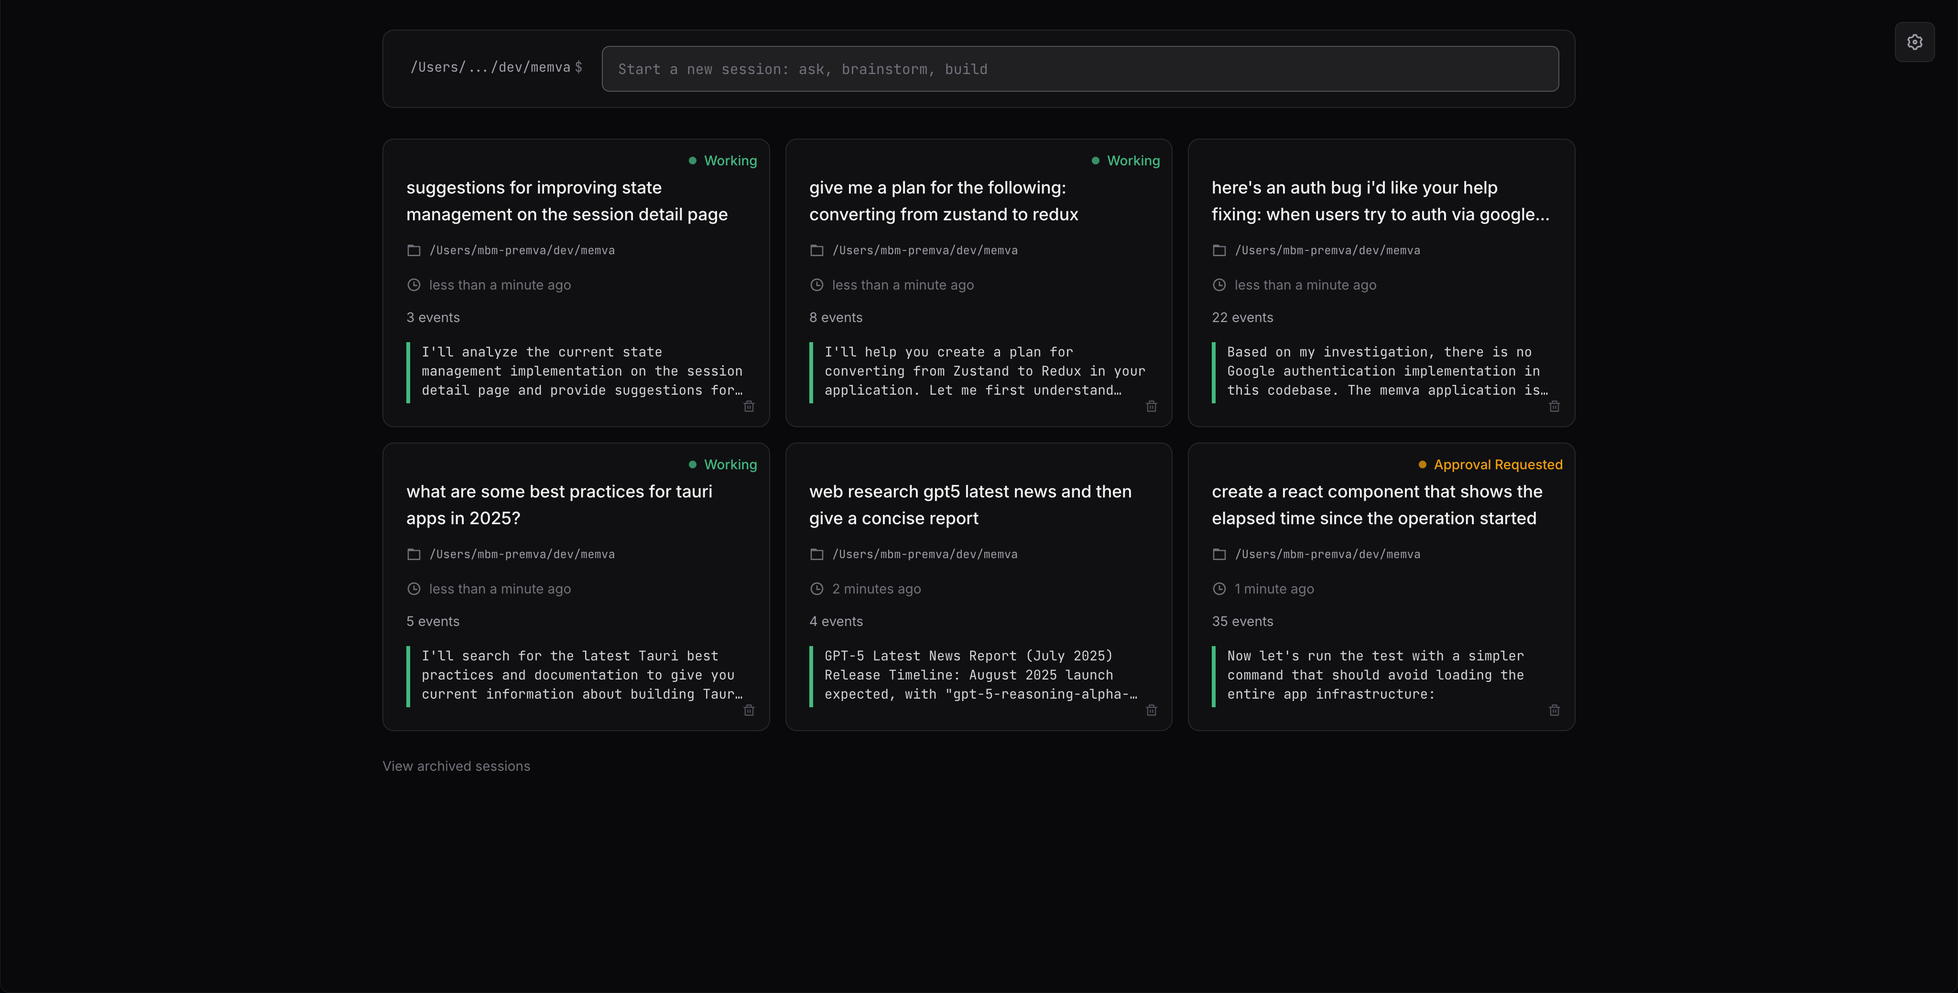Image resolution: width=1958 pixels, height=993 pixels.
Task: Open the tauri best practices session title
Action: [559, 505]
